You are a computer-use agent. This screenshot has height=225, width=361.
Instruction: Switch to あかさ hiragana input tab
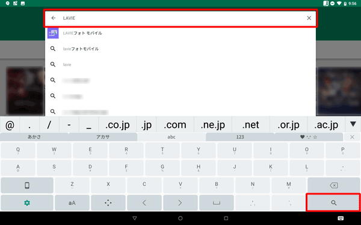[34, 137]
